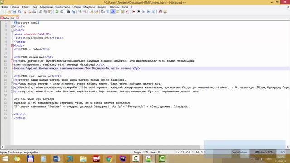This screenshot has width=290, height=163.
Task: Collapse the paragraph fold on line 11
Action: point(12,61)
